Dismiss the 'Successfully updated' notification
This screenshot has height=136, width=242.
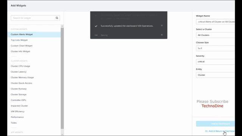(x=162, y=25)
